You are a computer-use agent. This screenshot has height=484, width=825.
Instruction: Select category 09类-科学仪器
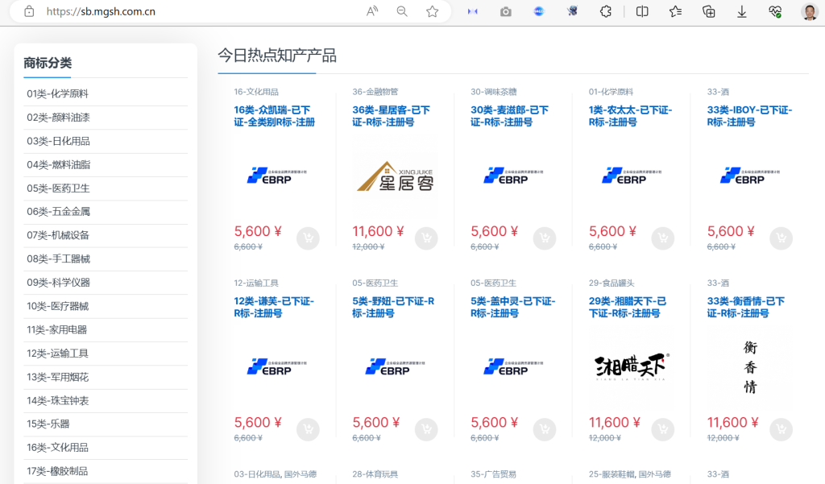click(x=58, y=283)
